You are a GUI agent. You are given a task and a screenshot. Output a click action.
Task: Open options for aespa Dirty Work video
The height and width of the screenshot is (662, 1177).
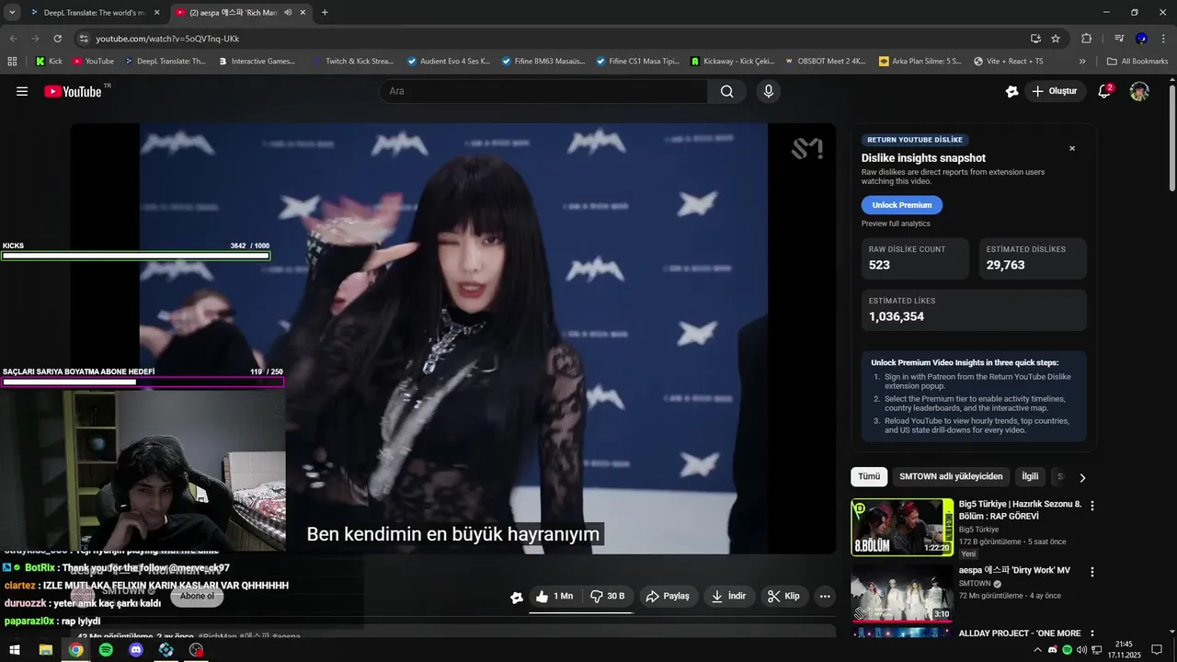pyautogui.click(x=1092, y=571)
